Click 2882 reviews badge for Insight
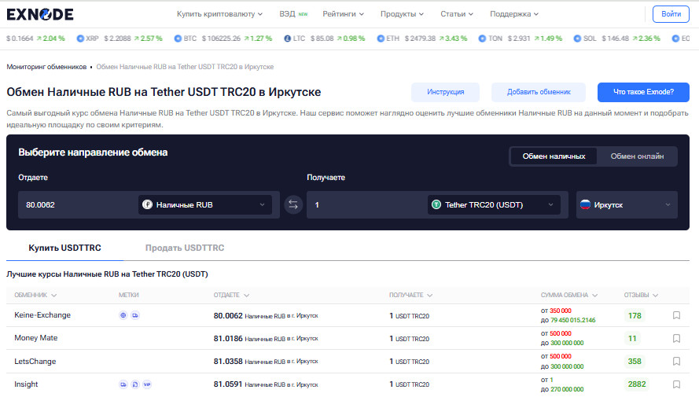699x397 pixels. [637, 384]
